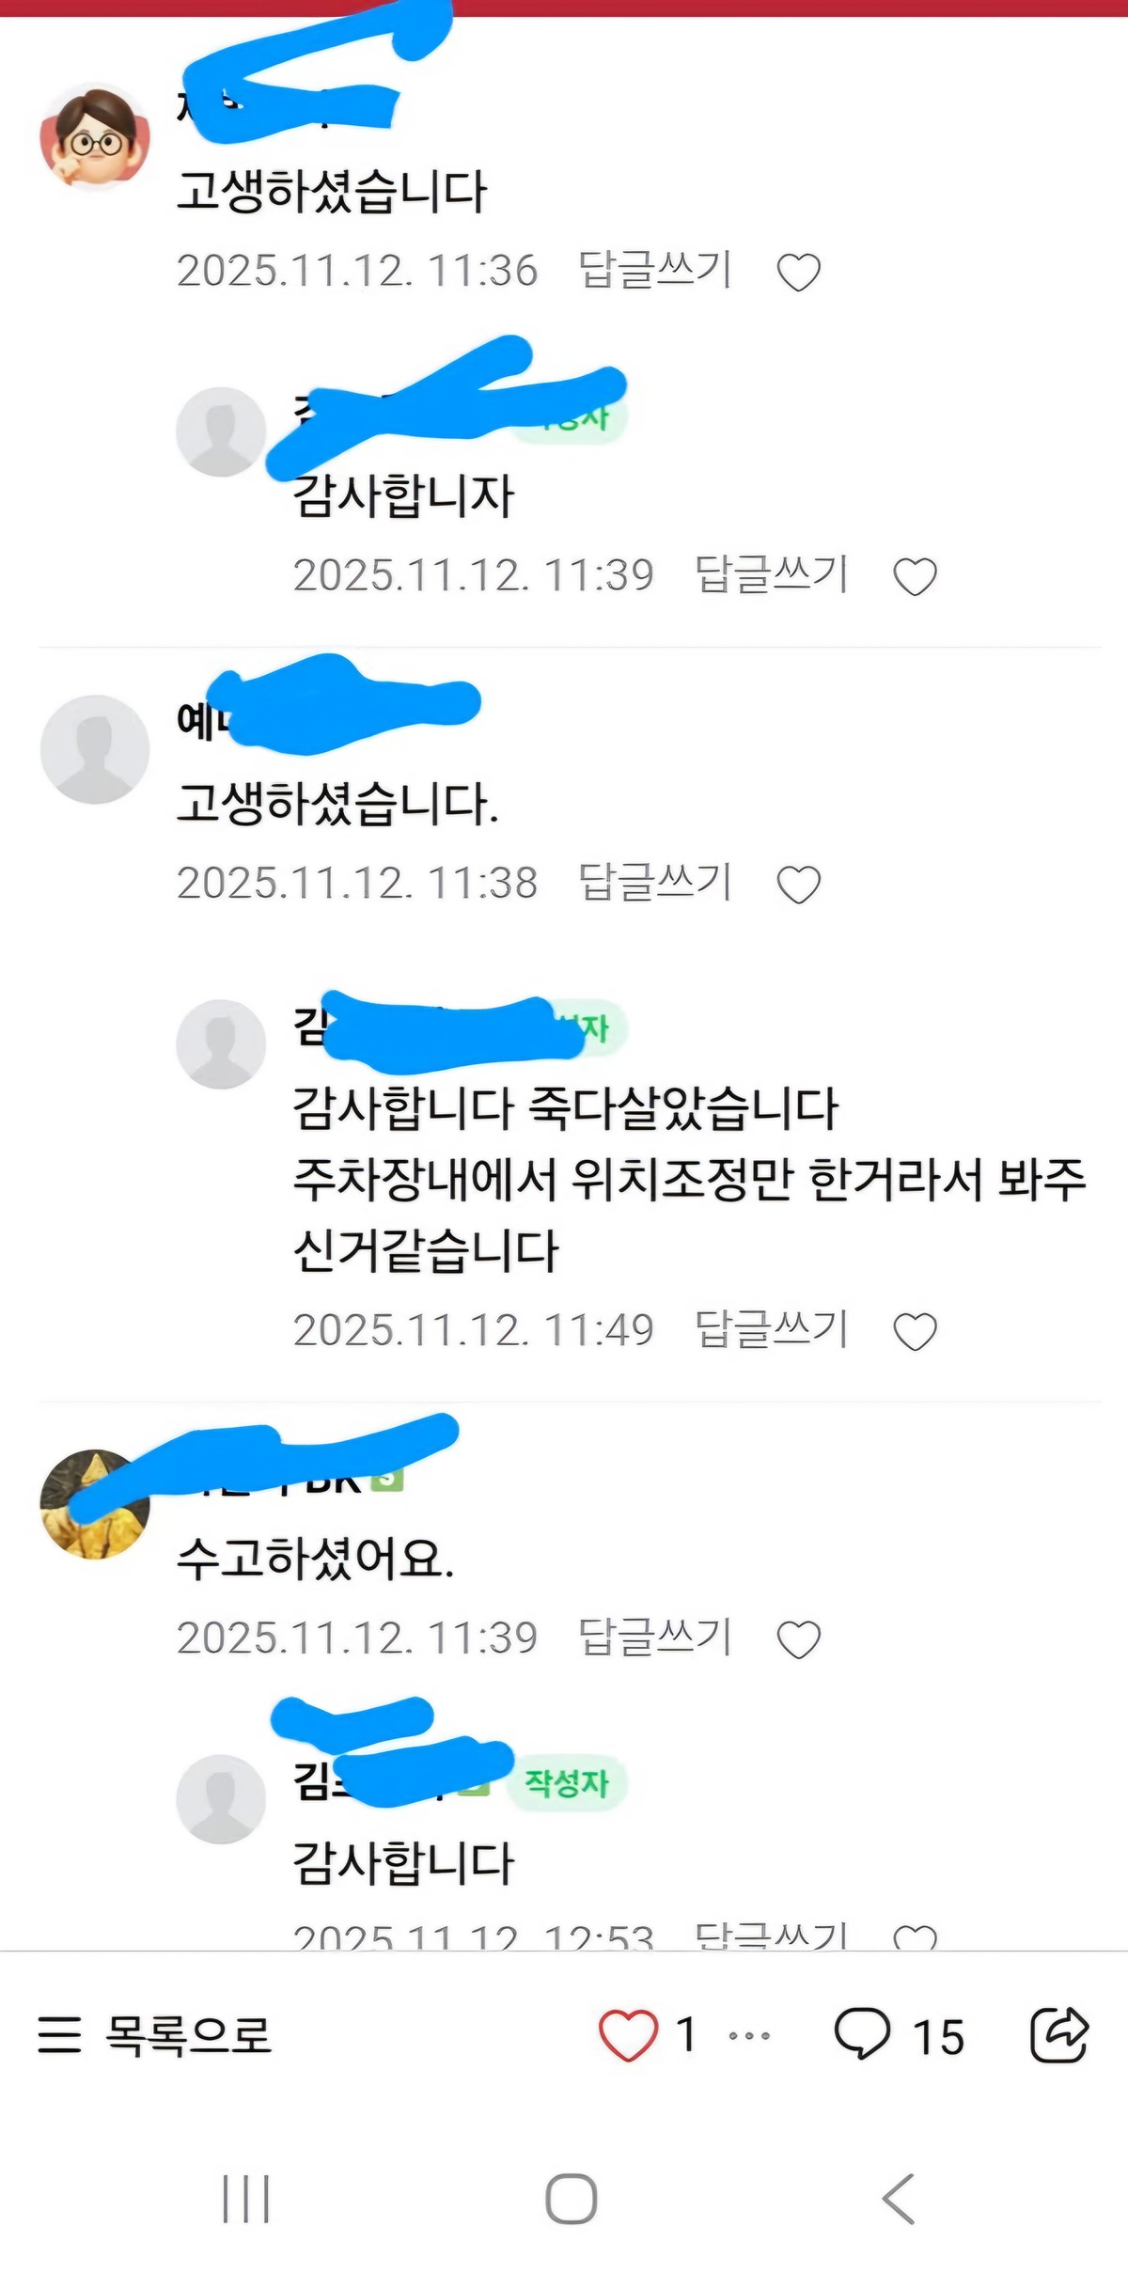Open the comments bubble showing 15

pos(898,2035)
